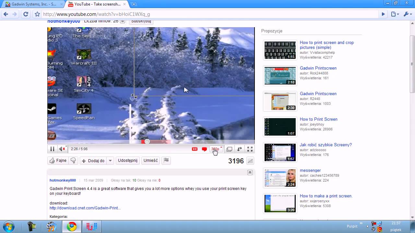
Task: Switch to the Gadwin Systems, Inc. tab
Action: click(34, 4)
